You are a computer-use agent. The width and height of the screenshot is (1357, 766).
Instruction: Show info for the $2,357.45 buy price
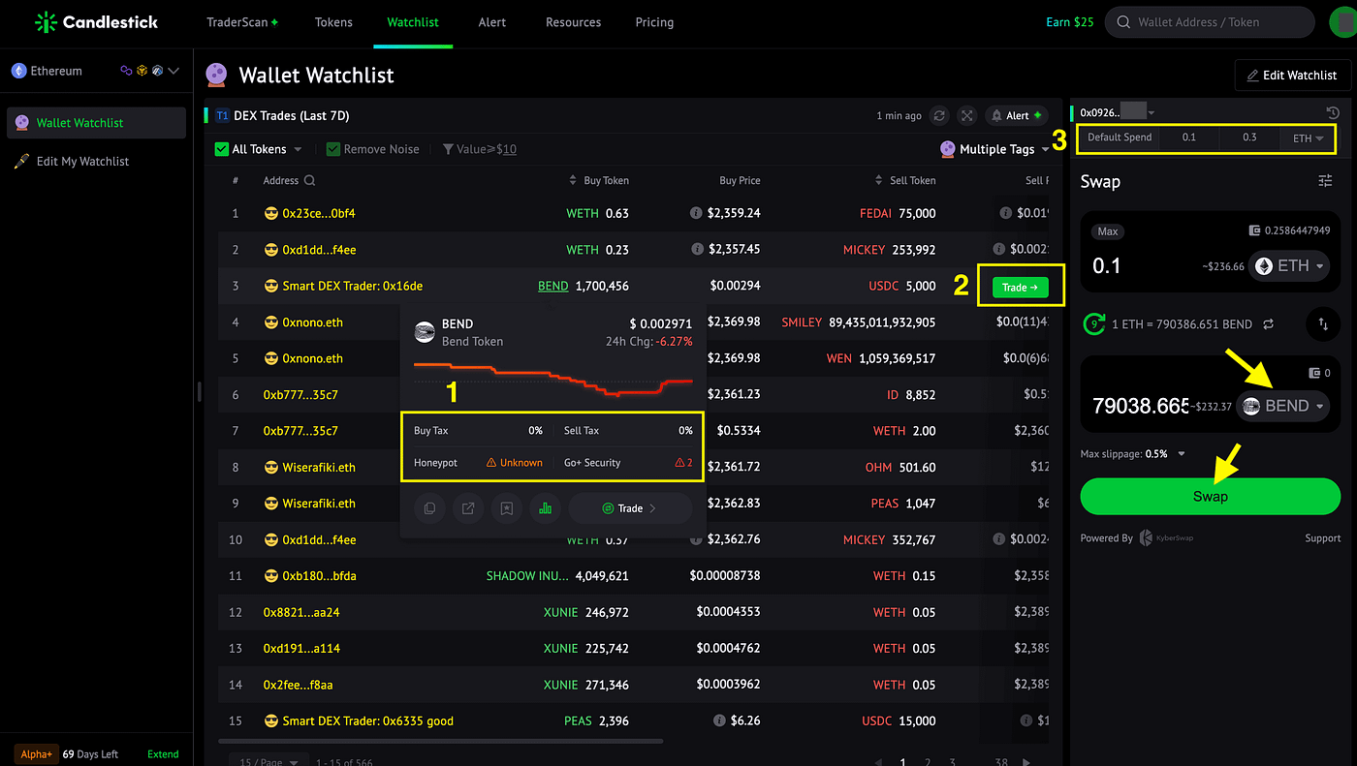click(695, 249)
